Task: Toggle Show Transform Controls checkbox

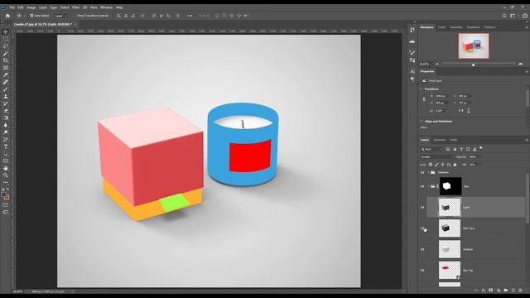Action: [75, 16]
